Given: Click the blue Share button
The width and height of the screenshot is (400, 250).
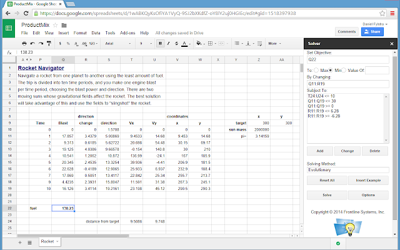Looking at the screenshot, I should point(372,32).
